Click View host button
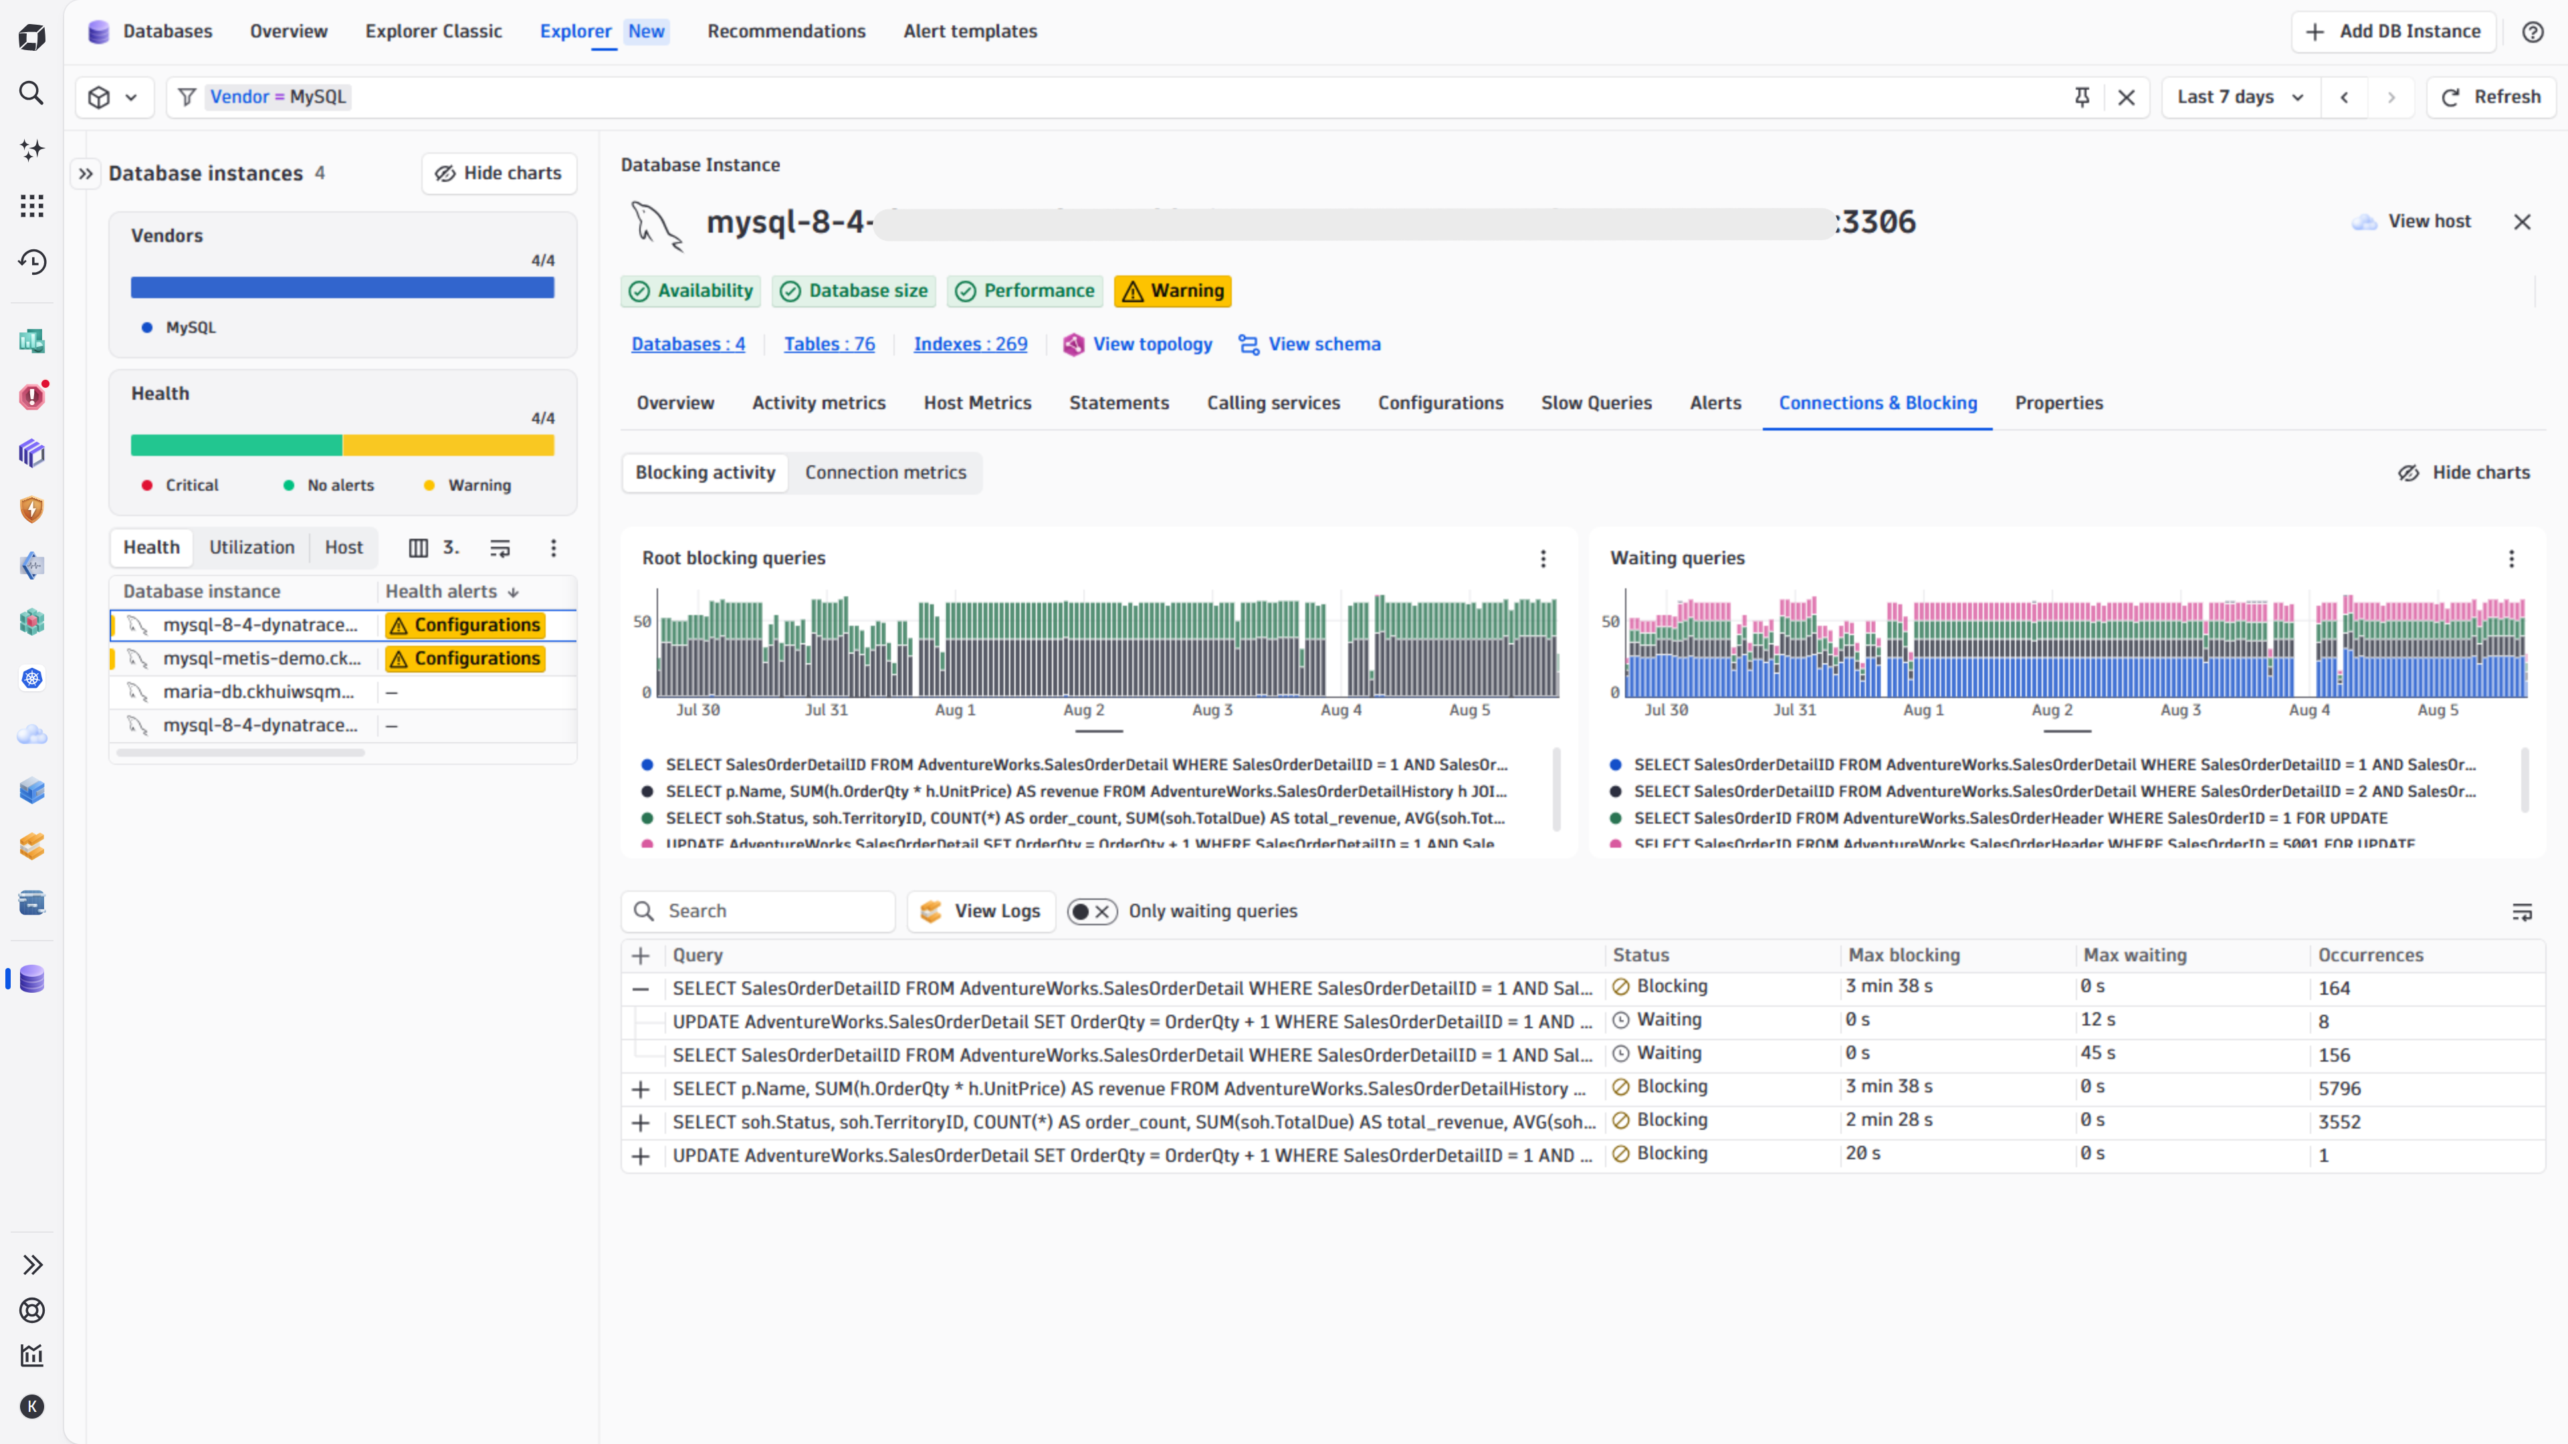This screenshot has width=2568, height=1444. click(2412, 221)
